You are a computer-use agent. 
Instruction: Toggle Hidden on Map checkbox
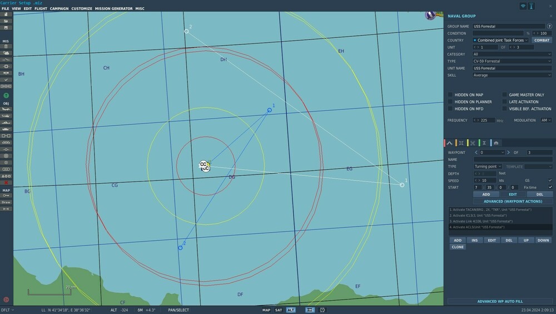450,95
